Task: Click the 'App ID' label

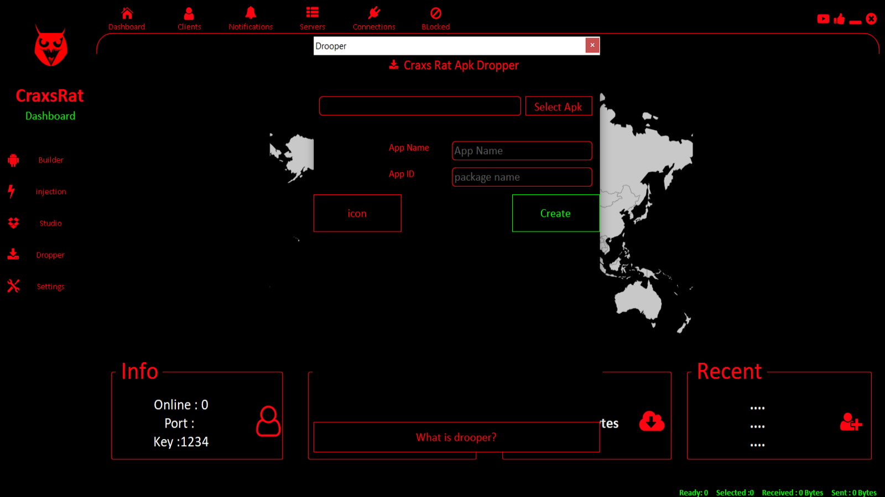Action: coord(402,174)
